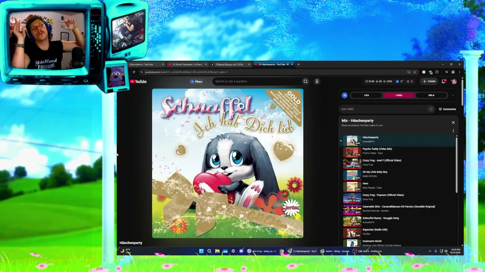Open the Schnuffel Bunny - Snuggle Song thumbnail
This screenshot has width=485, height=272.
352,222
